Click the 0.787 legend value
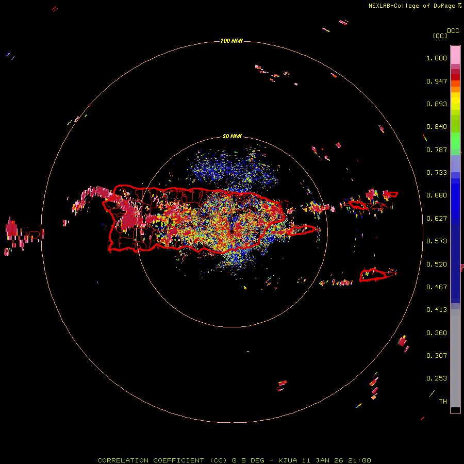 coord(437,150)
